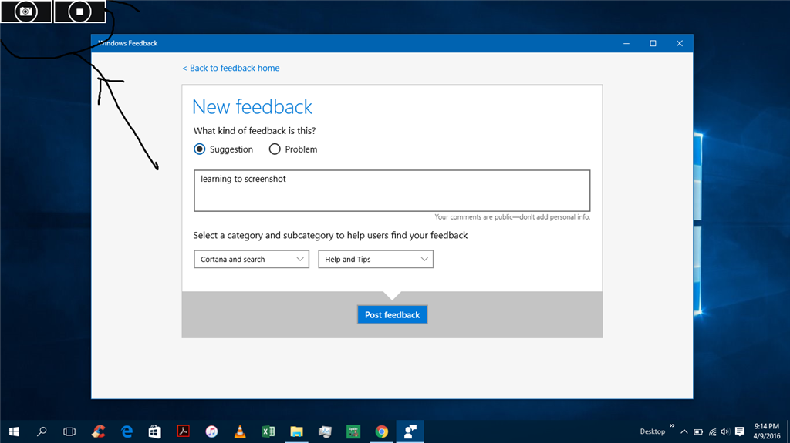Click the battery status tray icon

pyautogui.click(x=697, y=431)
